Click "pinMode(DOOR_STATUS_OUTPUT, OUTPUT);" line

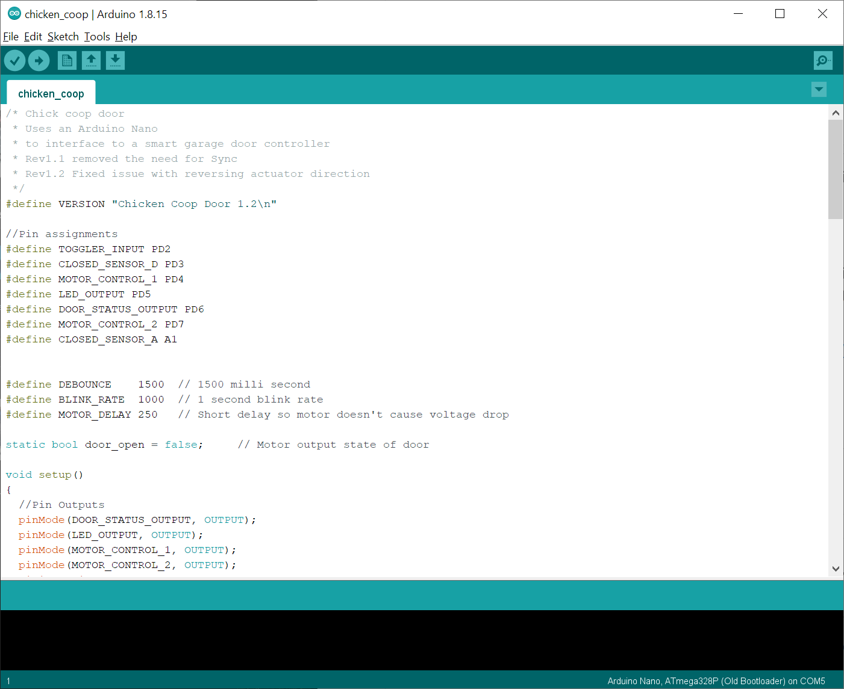tap(137, 520)
